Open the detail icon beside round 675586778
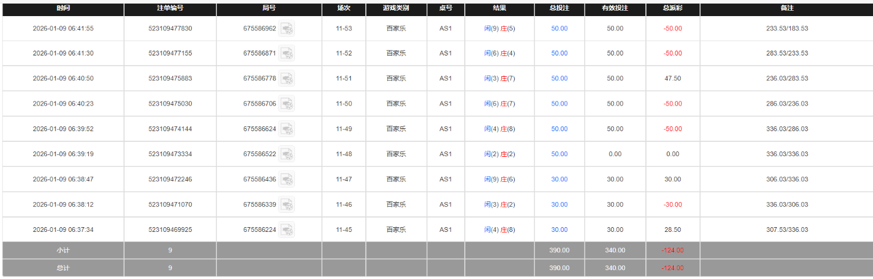 click(287, 79)
